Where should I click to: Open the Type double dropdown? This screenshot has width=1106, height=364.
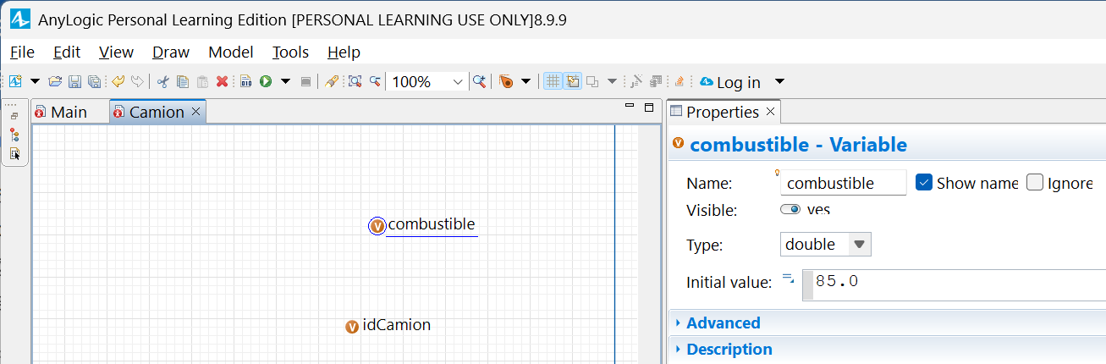[826, 245]
